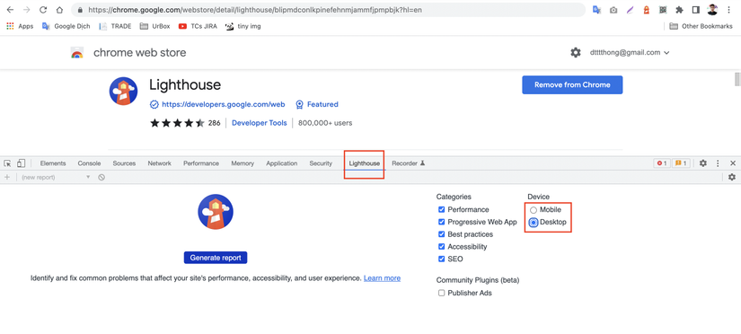The height and width of the screenshot is (334, 741).
Task: Select the Mobile device radio button
Action: (x=534, y=210)
